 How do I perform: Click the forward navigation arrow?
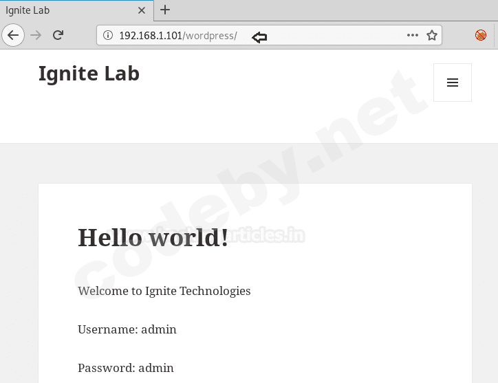point(36,35)
